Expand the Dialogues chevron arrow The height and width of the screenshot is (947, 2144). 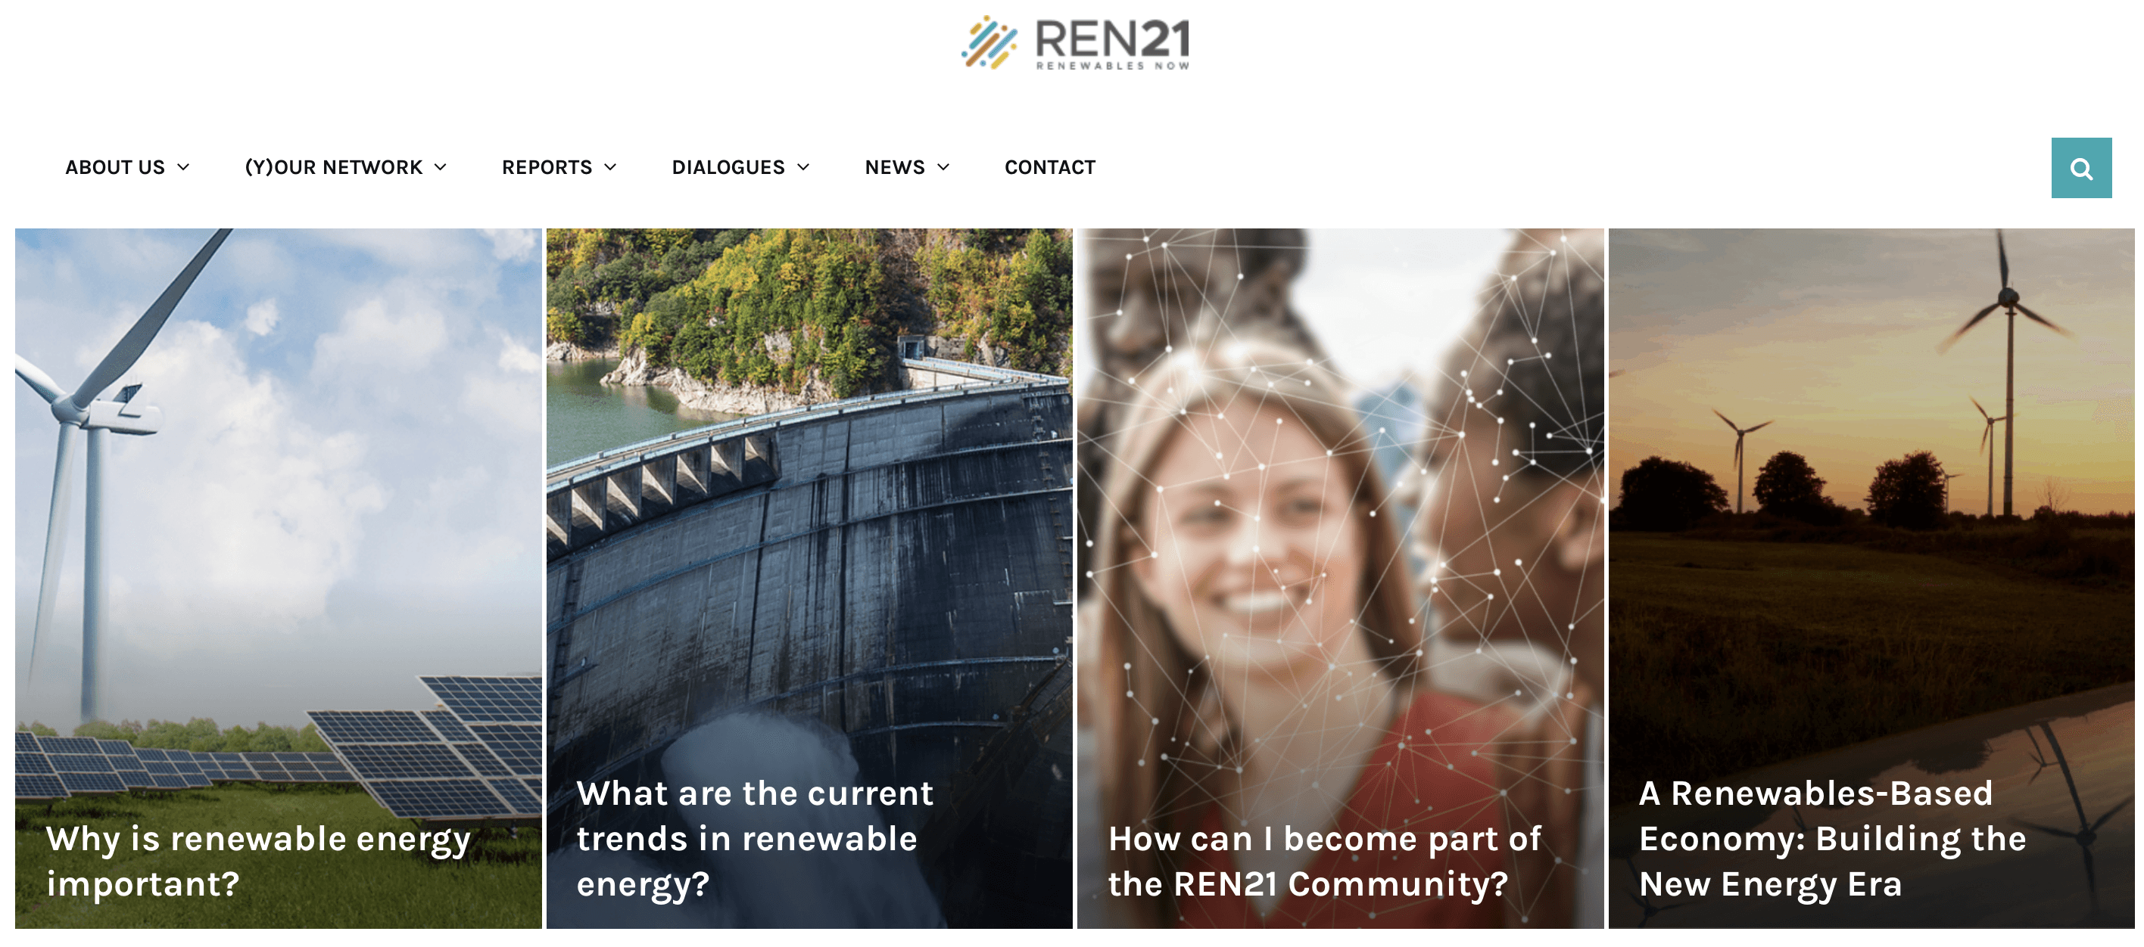pyautogui.click(x=803, y=167)
